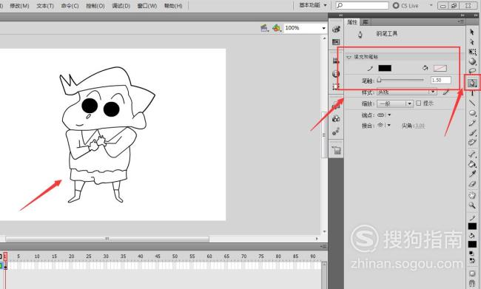This screenshot has width=481, height=289.
Task: Open the Transform panel icon in dock
Action: click(336, 86)
